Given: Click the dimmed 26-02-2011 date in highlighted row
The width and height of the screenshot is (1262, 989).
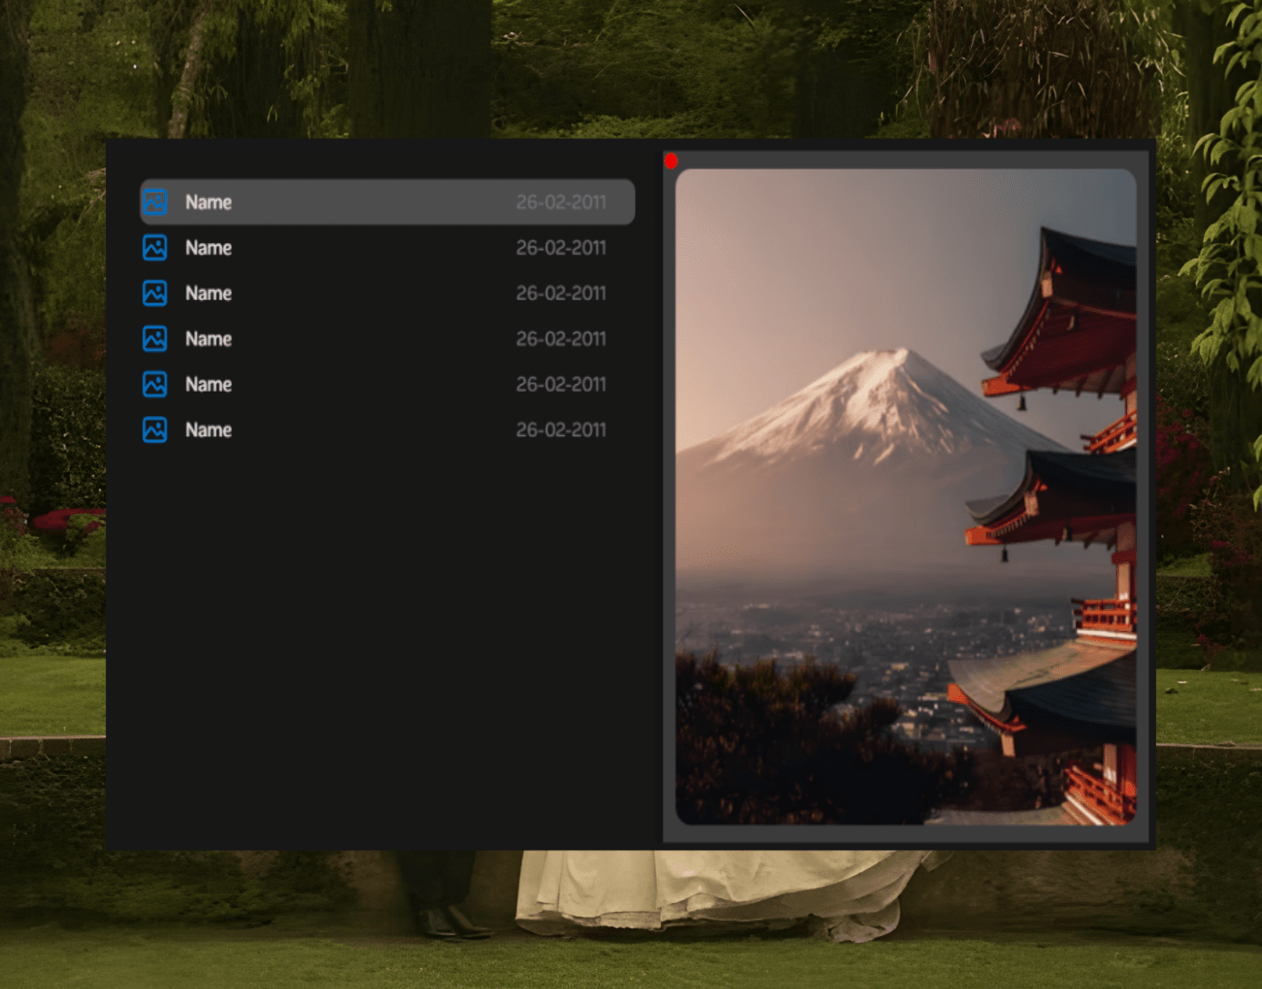Looking at the screenshot, I should (560, 202).
